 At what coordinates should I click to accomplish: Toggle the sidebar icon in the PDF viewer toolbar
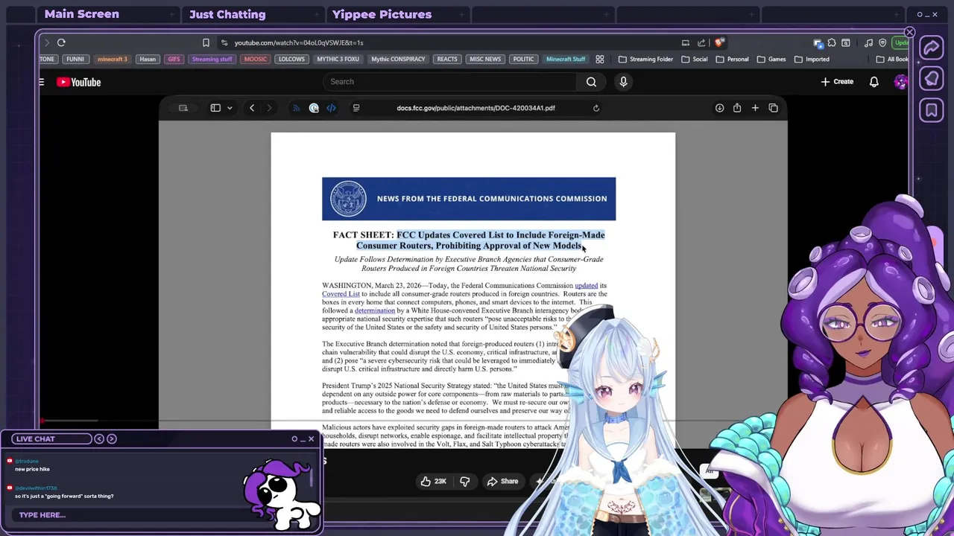coord(215,108)
